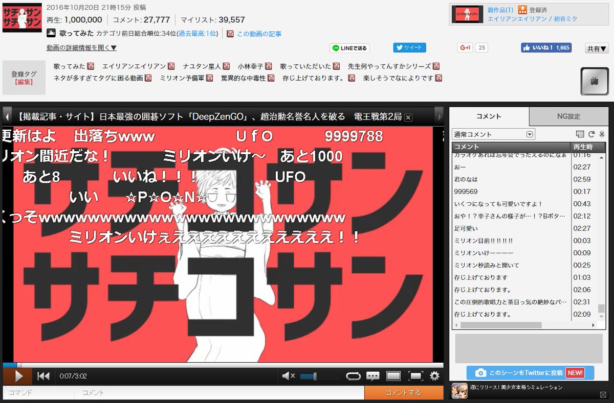Viewport: 614px width, 403px height.
Task: Open the この動画の記事 link
Action: [x=259, y=34]
